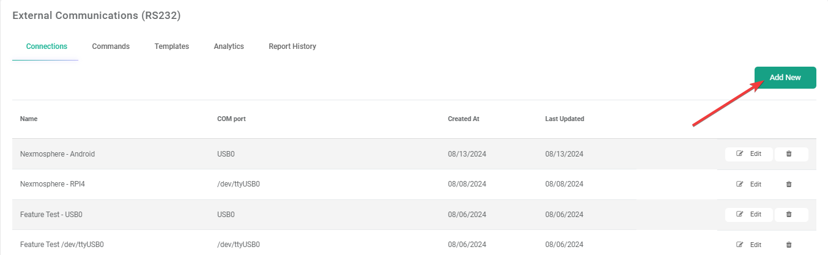Image resolution: width=828 pixels, height=255 pixels.
Task: Delete the Nexmosphere - Android connection
Action: coord(788,154)
